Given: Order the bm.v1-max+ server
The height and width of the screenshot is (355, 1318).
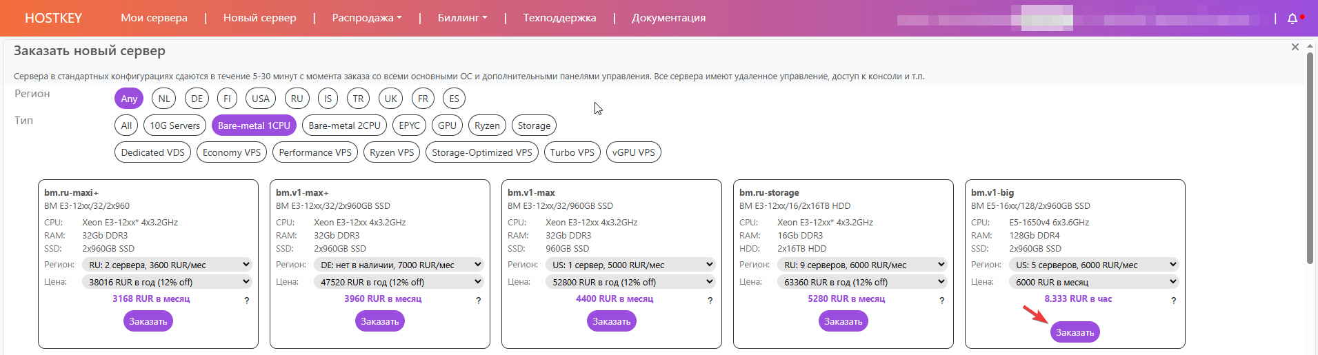Looking at the screenshot, I should click(380, 321).
